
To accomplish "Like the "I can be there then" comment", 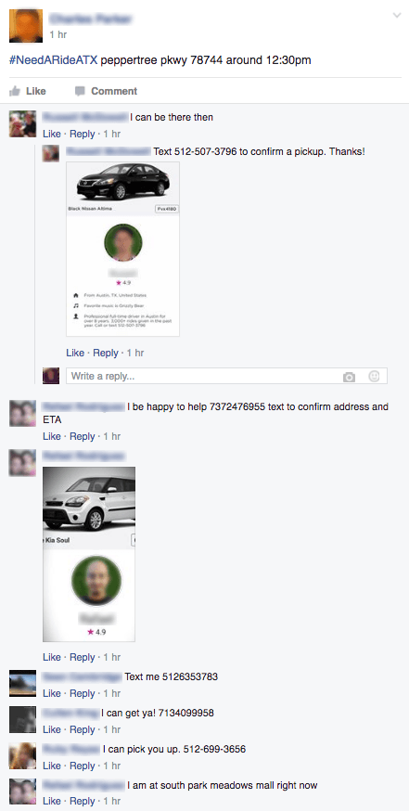I will tap(51, 134).
